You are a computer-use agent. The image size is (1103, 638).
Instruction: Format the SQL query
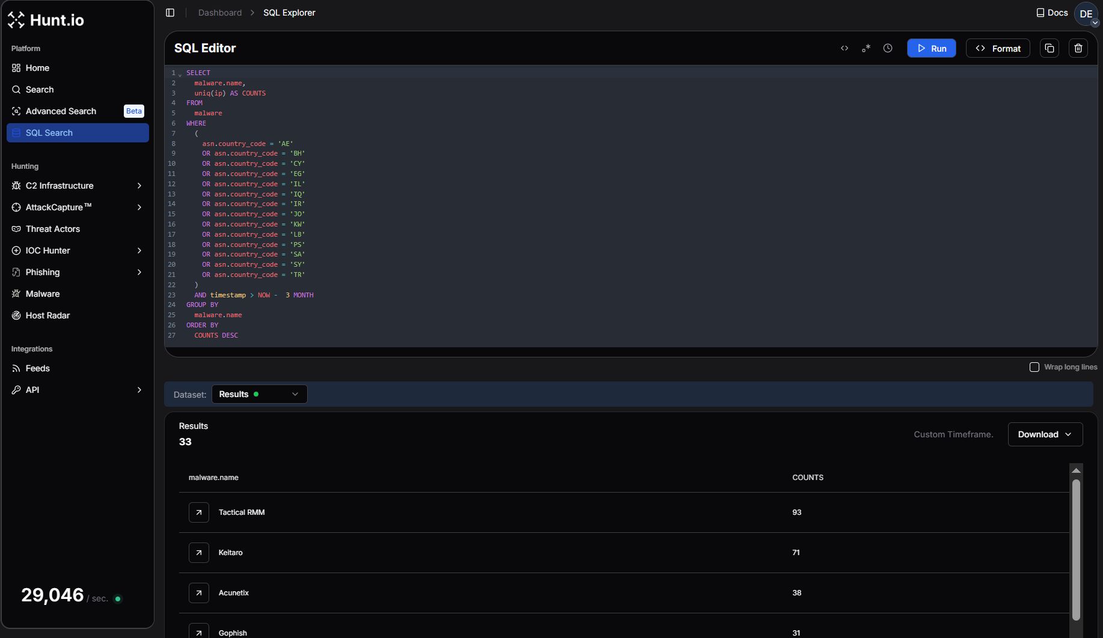pos(998,48)
